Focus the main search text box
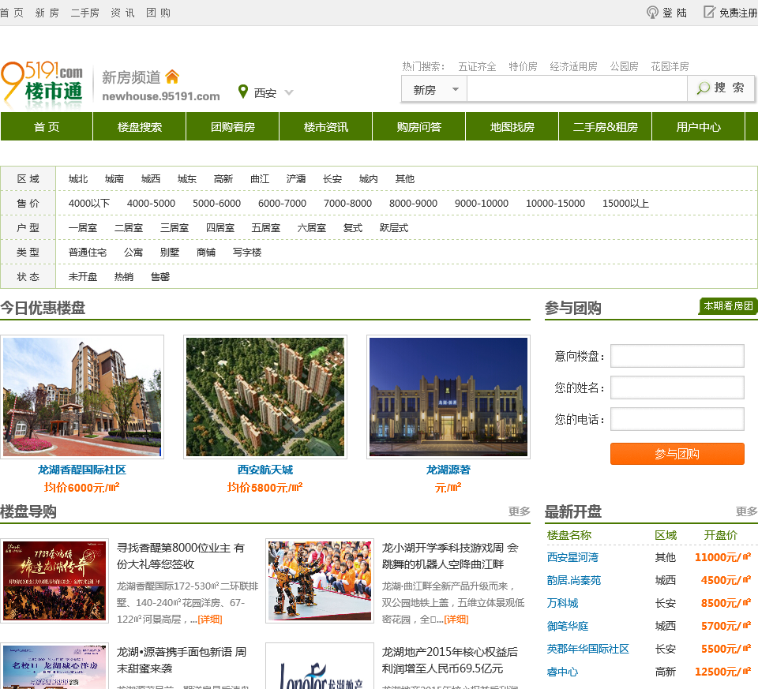 click(x=576, y=89)
